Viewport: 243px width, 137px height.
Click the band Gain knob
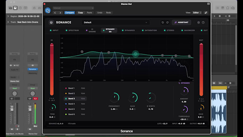point(133,97)
